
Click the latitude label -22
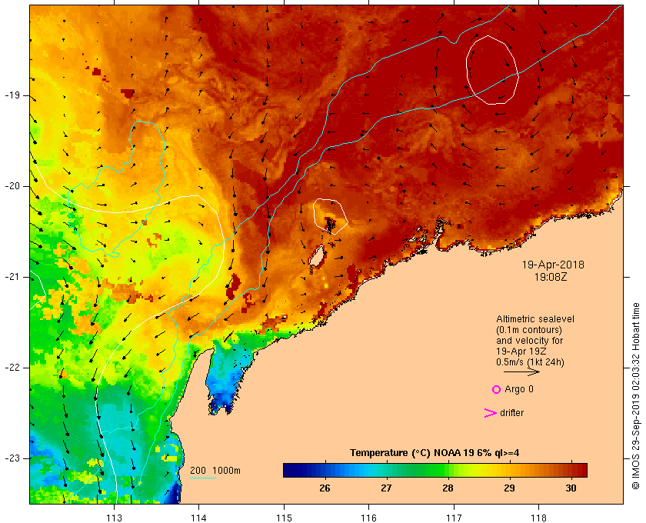[12, 368]
